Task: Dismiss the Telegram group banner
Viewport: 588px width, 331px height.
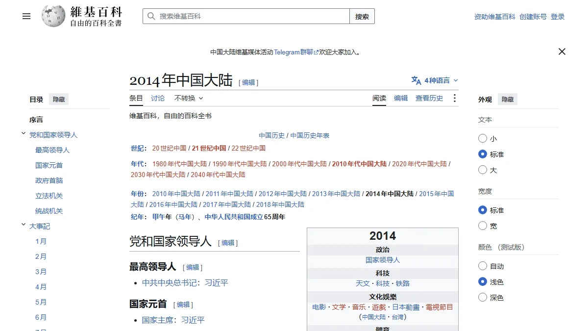Action: [x=562, y=51]
